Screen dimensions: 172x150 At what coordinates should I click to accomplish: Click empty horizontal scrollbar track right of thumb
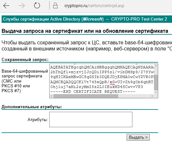(x=134, y=96)
